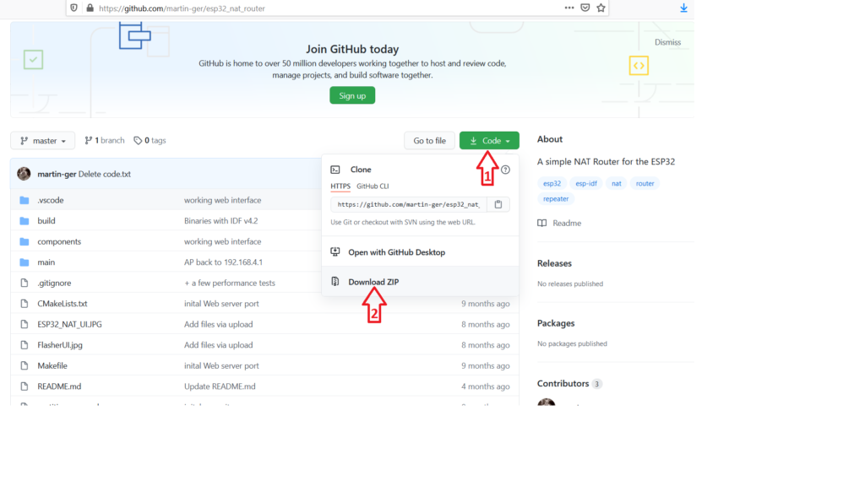Open the Releases section heading

554,263
